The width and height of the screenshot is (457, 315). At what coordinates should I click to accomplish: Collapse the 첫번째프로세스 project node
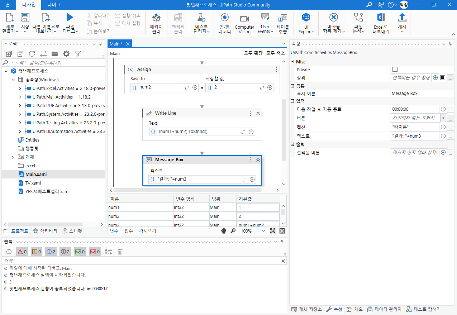(x=6, y=71)
